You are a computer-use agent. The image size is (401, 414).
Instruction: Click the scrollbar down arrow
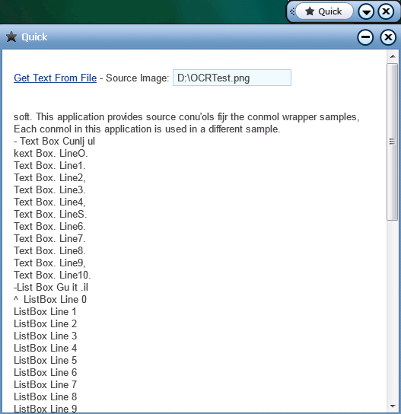[393, 406]
